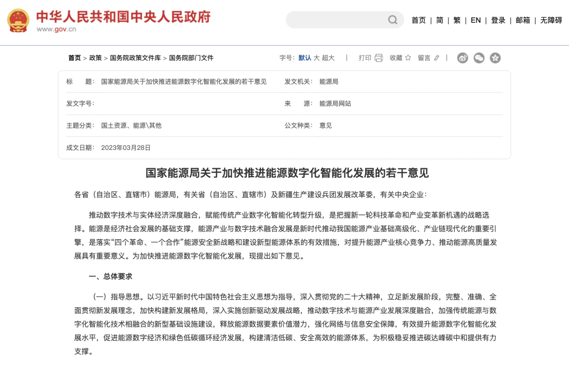Open 政策 breadcrumb link
The image size is (569, 366).
[95, 58]
